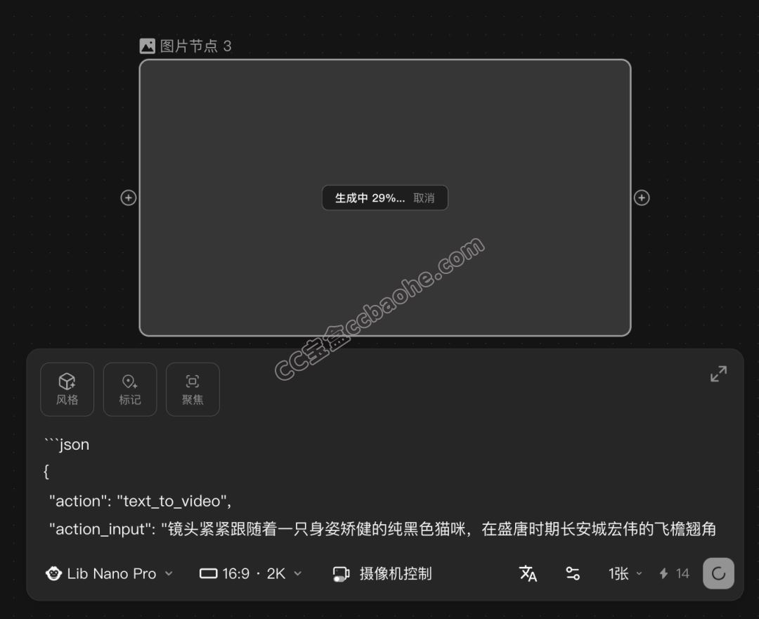Open the parameter sliders settings icon
The width and height of the screenshot is (759, 619).
573,573
